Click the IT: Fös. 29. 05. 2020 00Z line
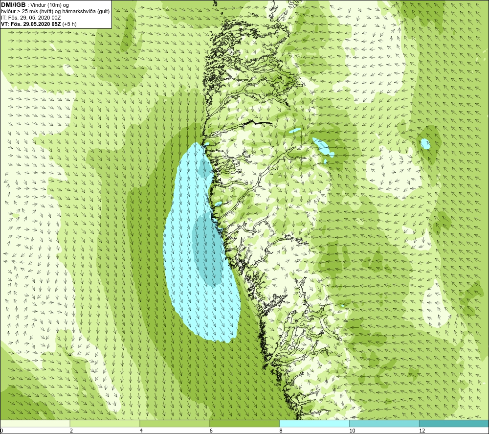489x434 pixels. click(x=31, y=18)
